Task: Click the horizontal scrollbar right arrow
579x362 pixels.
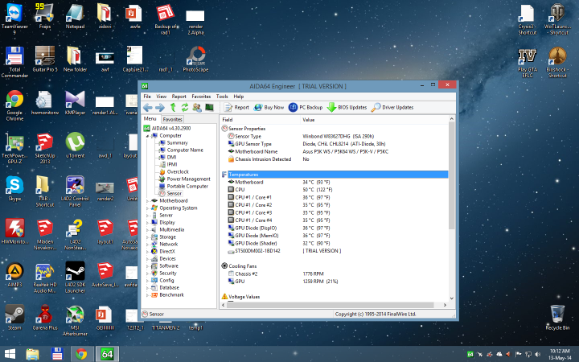Action: point(445,305)
